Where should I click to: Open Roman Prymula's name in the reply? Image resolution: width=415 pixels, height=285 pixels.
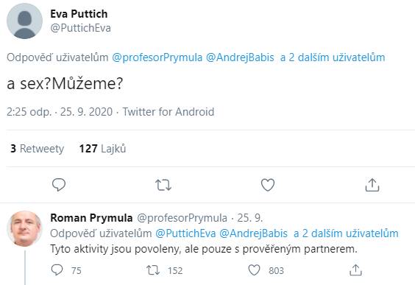point(91,218)
